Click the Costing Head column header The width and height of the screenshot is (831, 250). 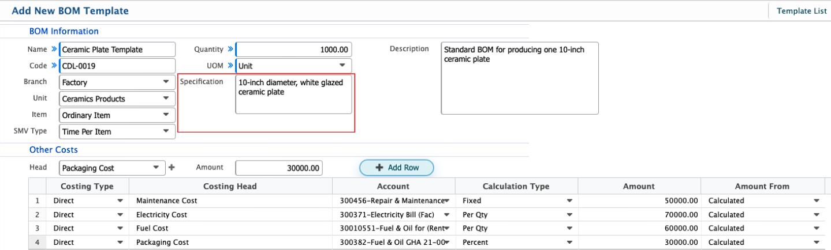point(230,186)
